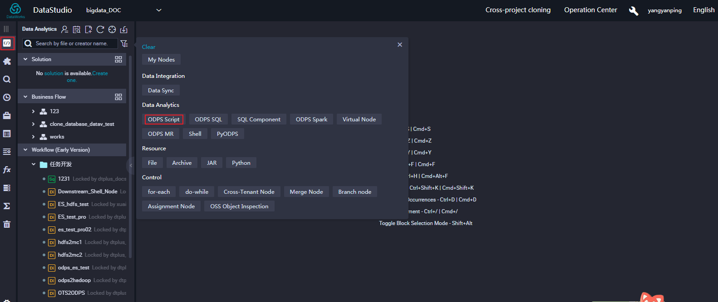Open the table management icon in sidebar
Image resolution: width=718 pixels, height=302 pixels.
7,134
